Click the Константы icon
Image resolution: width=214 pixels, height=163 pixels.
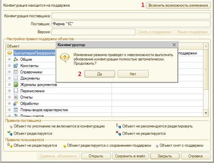(x=16, y=65)
